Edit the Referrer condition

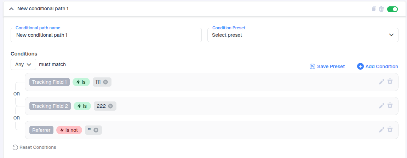382,130
